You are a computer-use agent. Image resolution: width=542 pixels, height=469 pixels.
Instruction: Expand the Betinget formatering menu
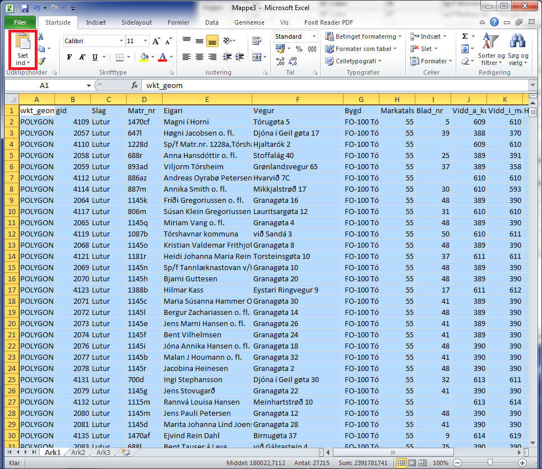click(363, 36)
